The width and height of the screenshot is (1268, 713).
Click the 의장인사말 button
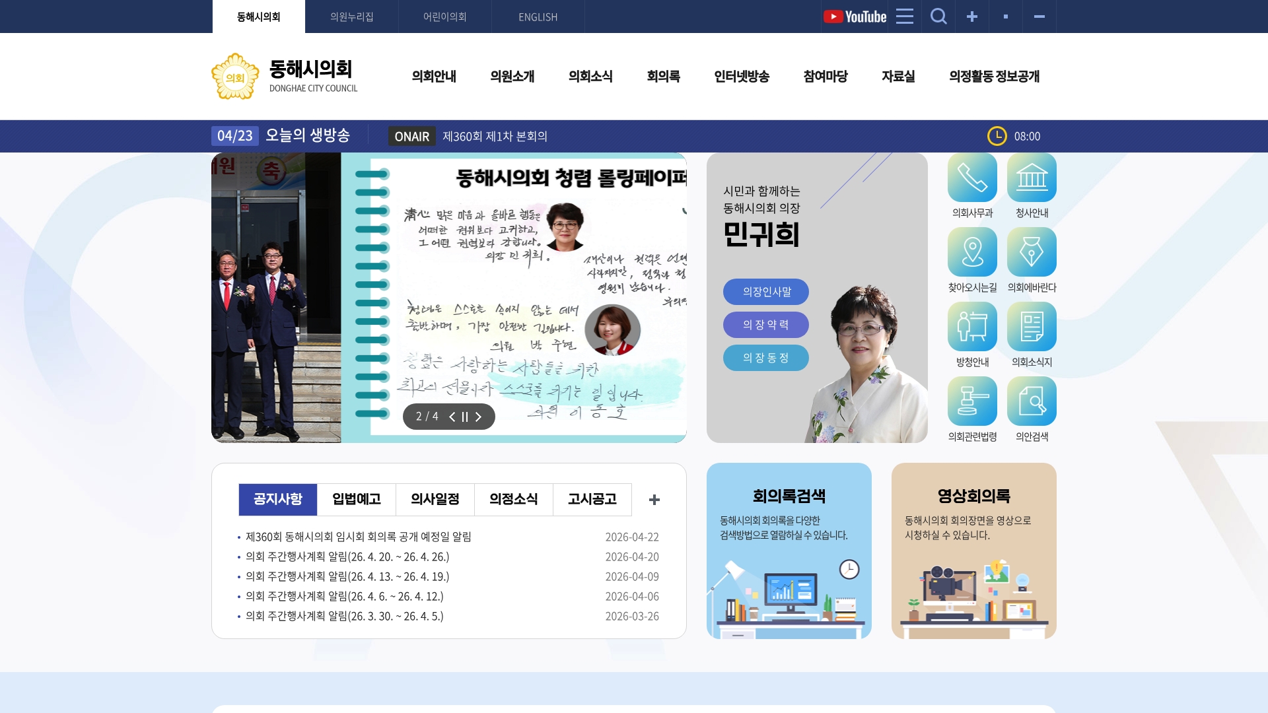click(766, 292)
